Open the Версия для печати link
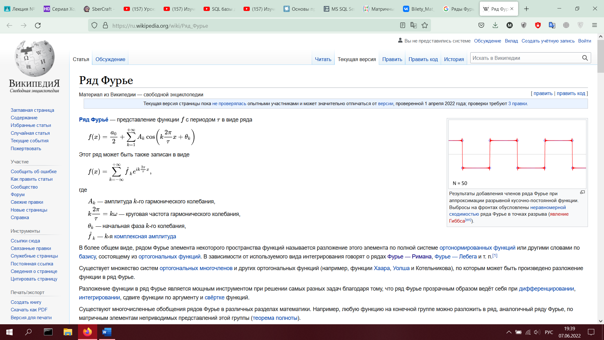 pyautogui.click(x=31, y=318)
